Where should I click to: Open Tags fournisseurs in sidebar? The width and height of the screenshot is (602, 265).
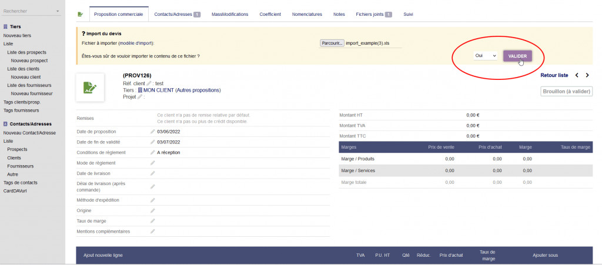tap(21, 110)
